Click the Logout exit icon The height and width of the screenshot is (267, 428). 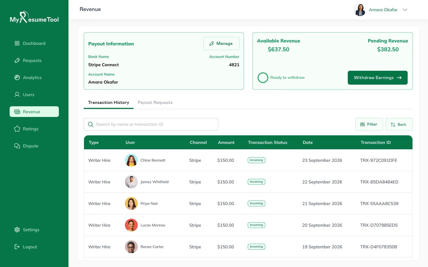[x=17, y=247]
